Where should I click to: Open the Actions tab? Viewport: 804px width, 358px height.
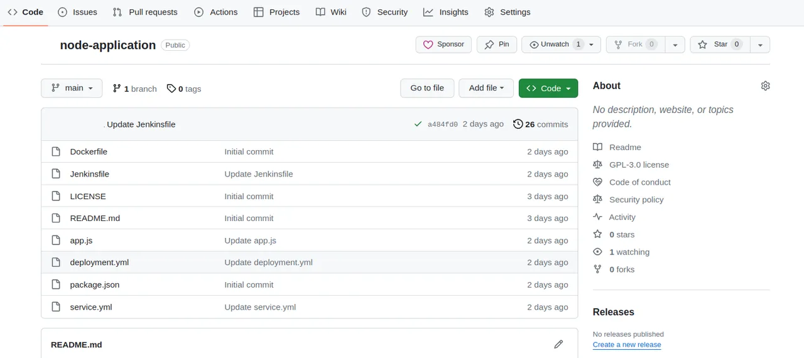(215, 12)
